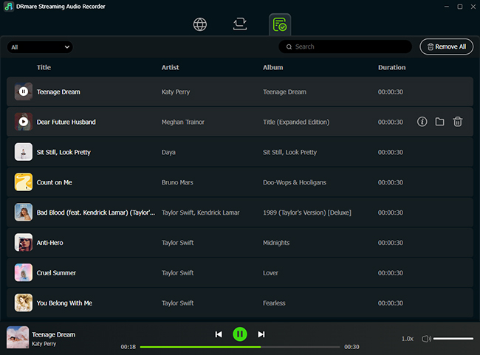This screenshot has width=480, height=355.
Task: Select the You Belong With Me title
Action: 64,303
